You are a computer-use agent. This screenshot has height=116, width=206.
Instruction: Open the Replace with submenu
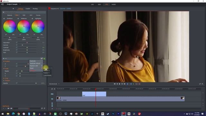tap(36, 66)
